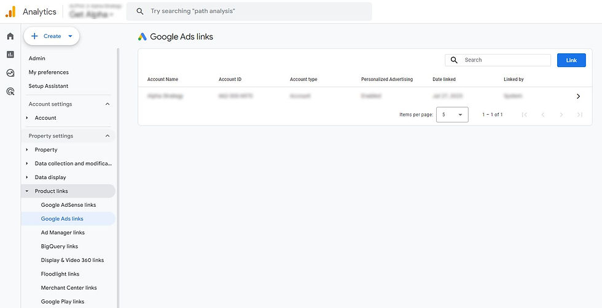The height and width of the screenshot is (308, 602).
Task: Click the '1 – 1 of 1' pagination text
Action: coord(493,115)
